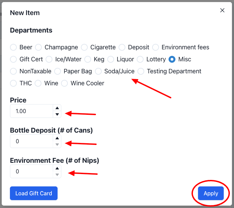Viewport: 234px width, 208px height.
Task: Select the Paper Bag department
Action: click(x=58, y=71)
